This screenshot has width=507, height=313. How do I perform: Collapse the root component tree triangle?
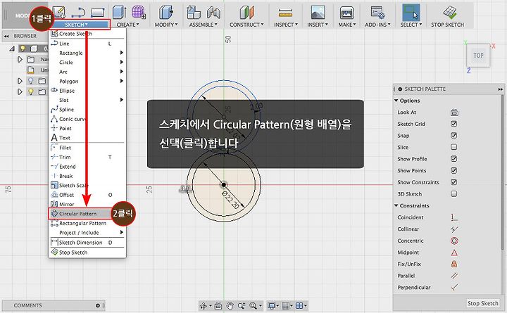pos(12,49)
